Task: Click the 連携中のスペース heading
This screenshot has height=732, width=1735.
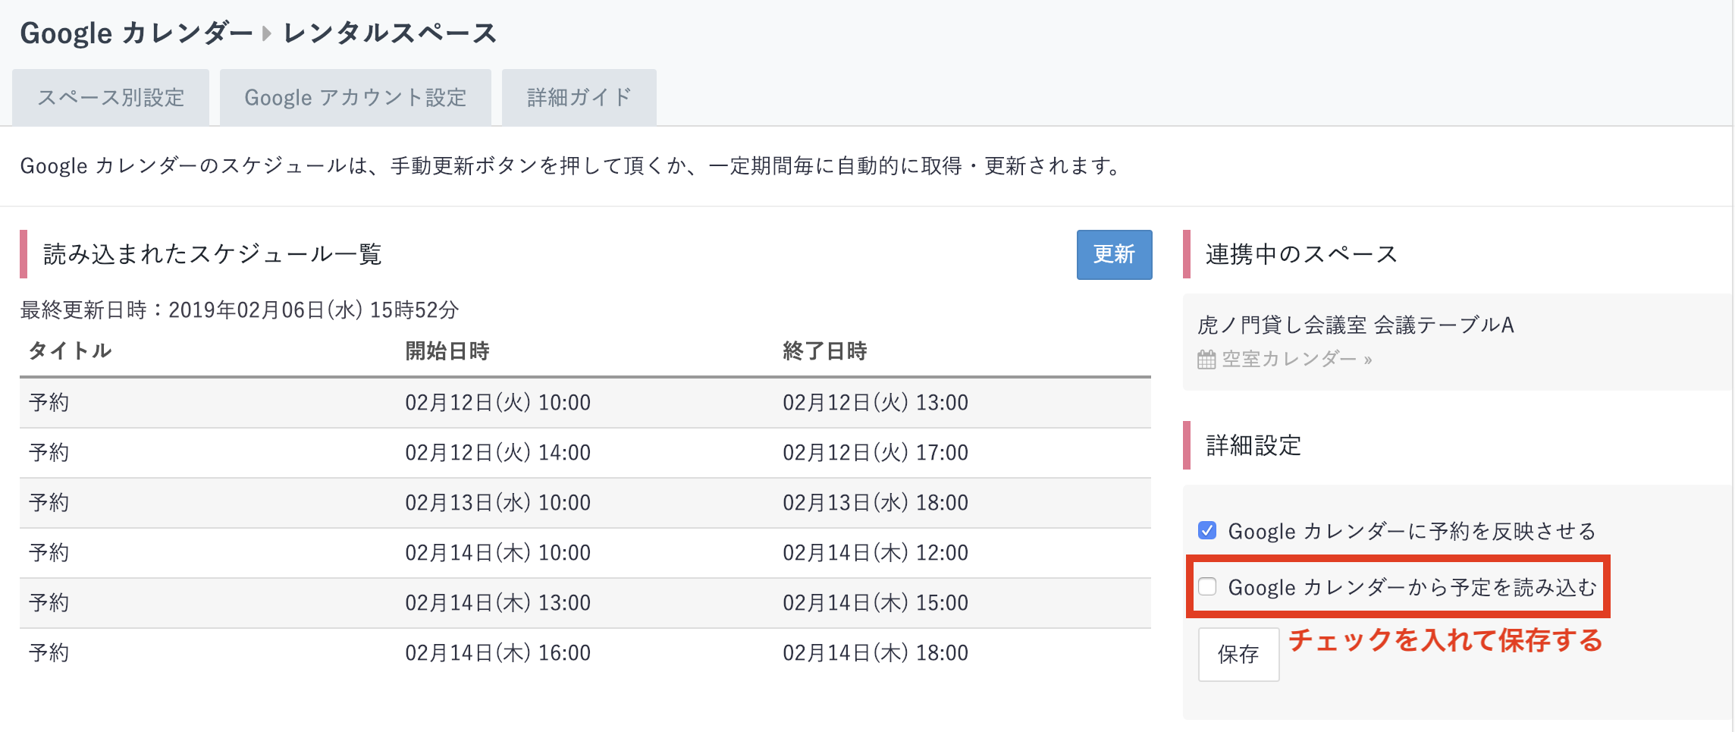Action: [1301, 254]
